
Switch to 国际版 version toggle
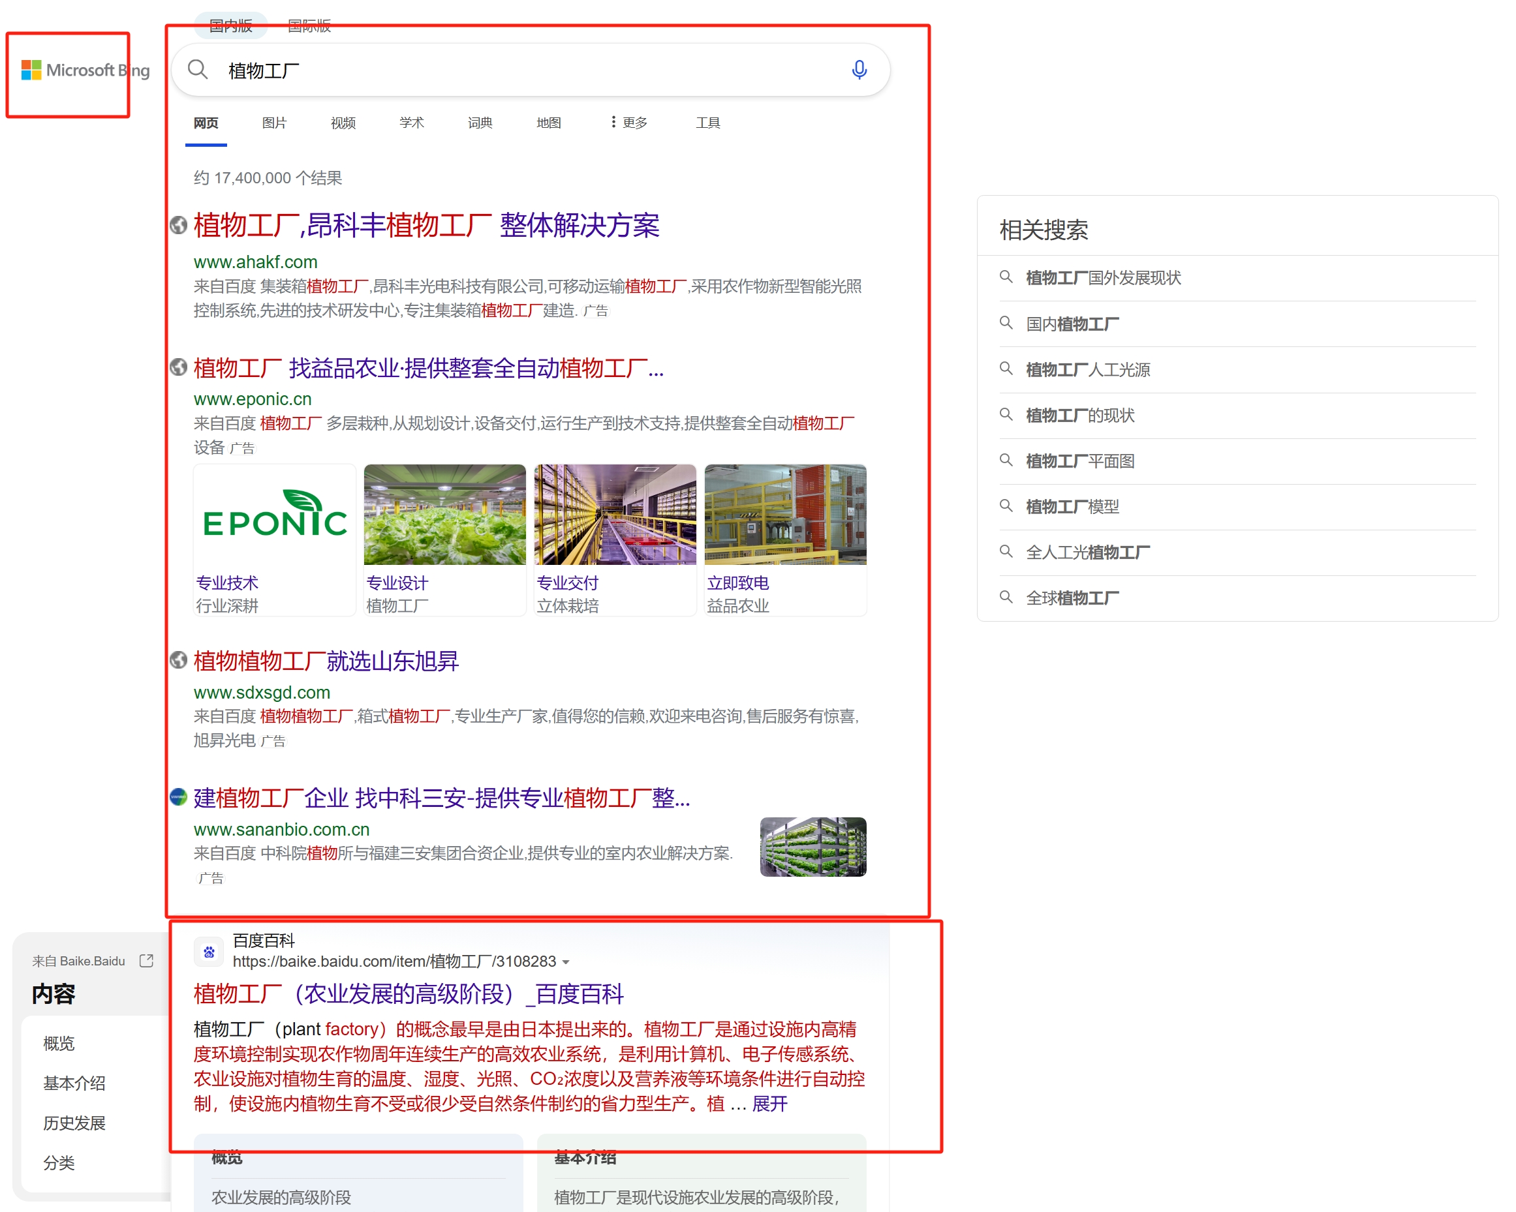[309, 25]
